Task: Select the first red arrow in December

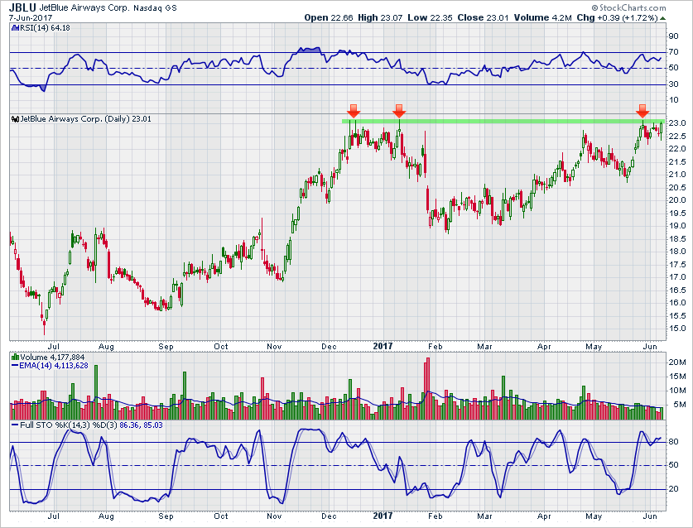Action: [354, 111]
